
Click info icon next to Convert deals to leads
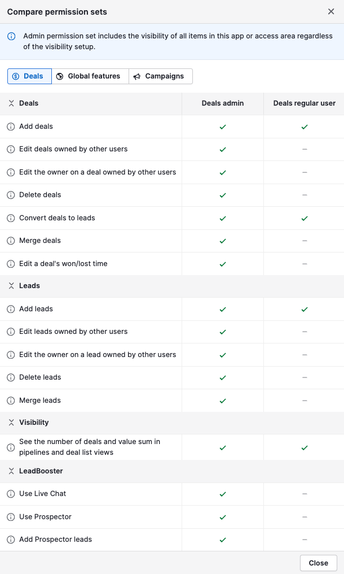click(11, 218)
